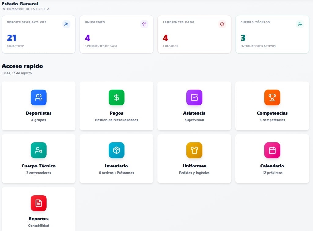Screen dimensions: 313x231
Task: Click the small shirt icon in Uniformes stat card
Action: [x=144, y=24]
